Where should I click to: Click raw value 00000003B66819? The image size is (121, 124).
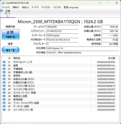point(106,86)
